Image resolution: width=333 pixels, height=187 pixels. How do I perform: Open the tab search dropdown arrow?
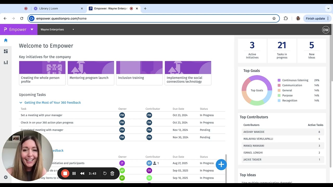(x=328, y=8)
